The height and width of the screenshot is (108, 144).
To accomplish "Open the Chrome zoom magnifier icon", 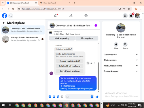I will click(x=124, y=9).
